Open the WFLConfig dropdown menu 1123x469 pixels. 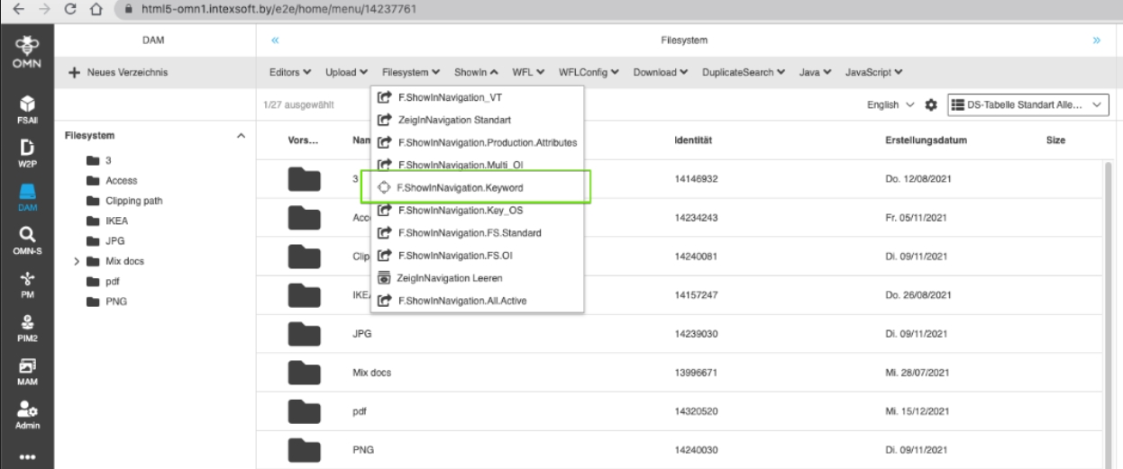coord(589,72)
